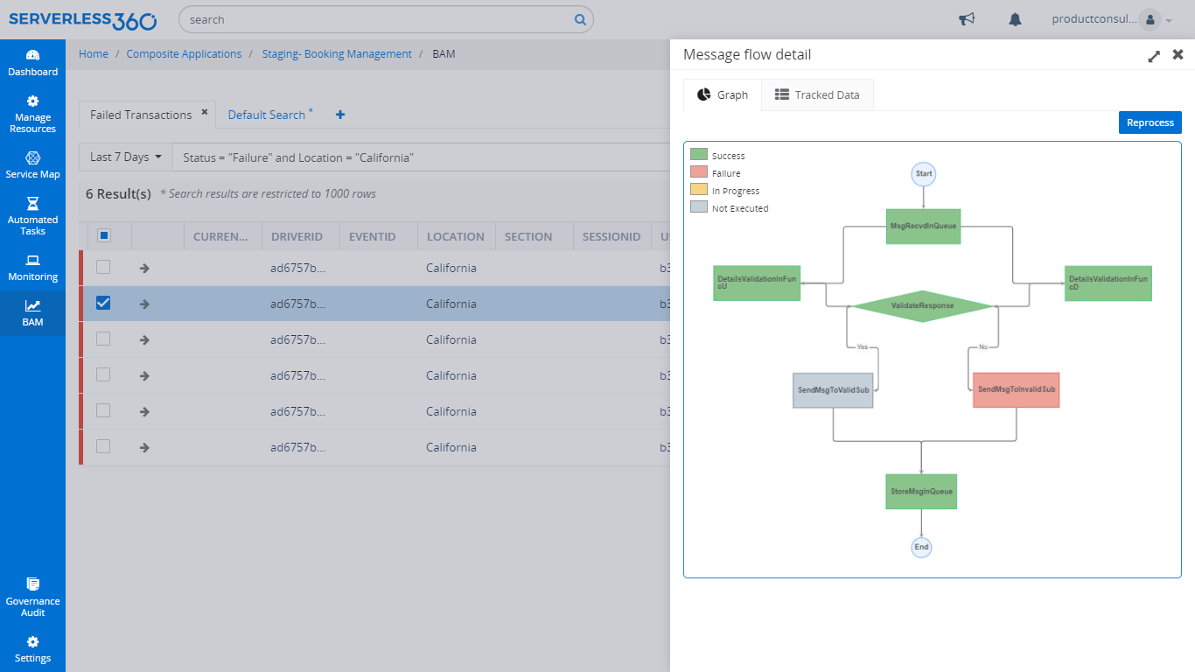Open Settings in the sidebar
This screenshot has height=672, width=1195.
tap(32, 648)
